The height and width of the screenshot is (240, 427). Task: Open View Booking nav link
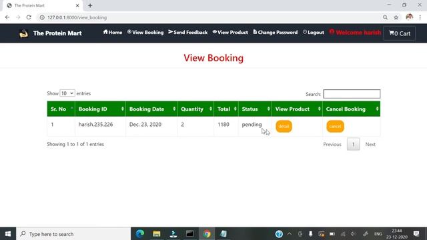(145, 32)
